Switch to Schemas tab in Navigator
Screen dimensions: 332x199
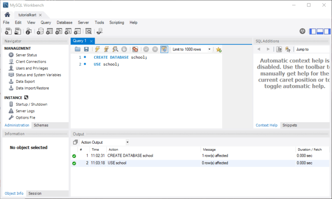tap(41, 125)
